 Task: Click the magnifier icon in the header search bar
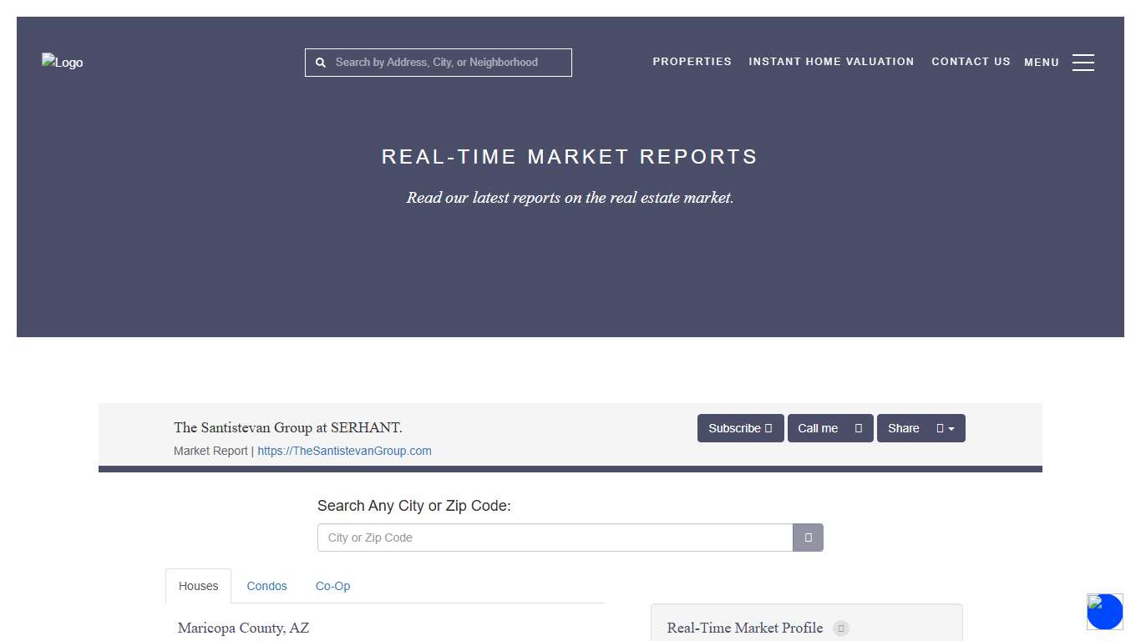click(321, 62)
